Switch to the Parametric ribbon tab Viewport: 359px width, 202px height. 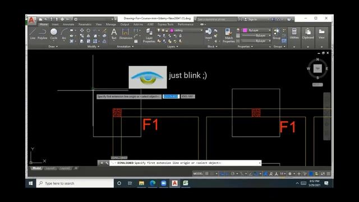(85, 24)
